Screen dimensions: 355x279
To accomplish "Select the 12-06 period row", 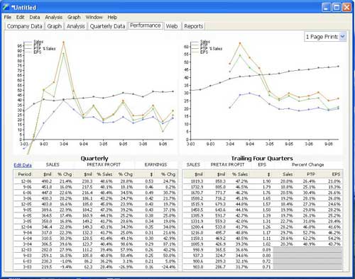I will 96,181.
